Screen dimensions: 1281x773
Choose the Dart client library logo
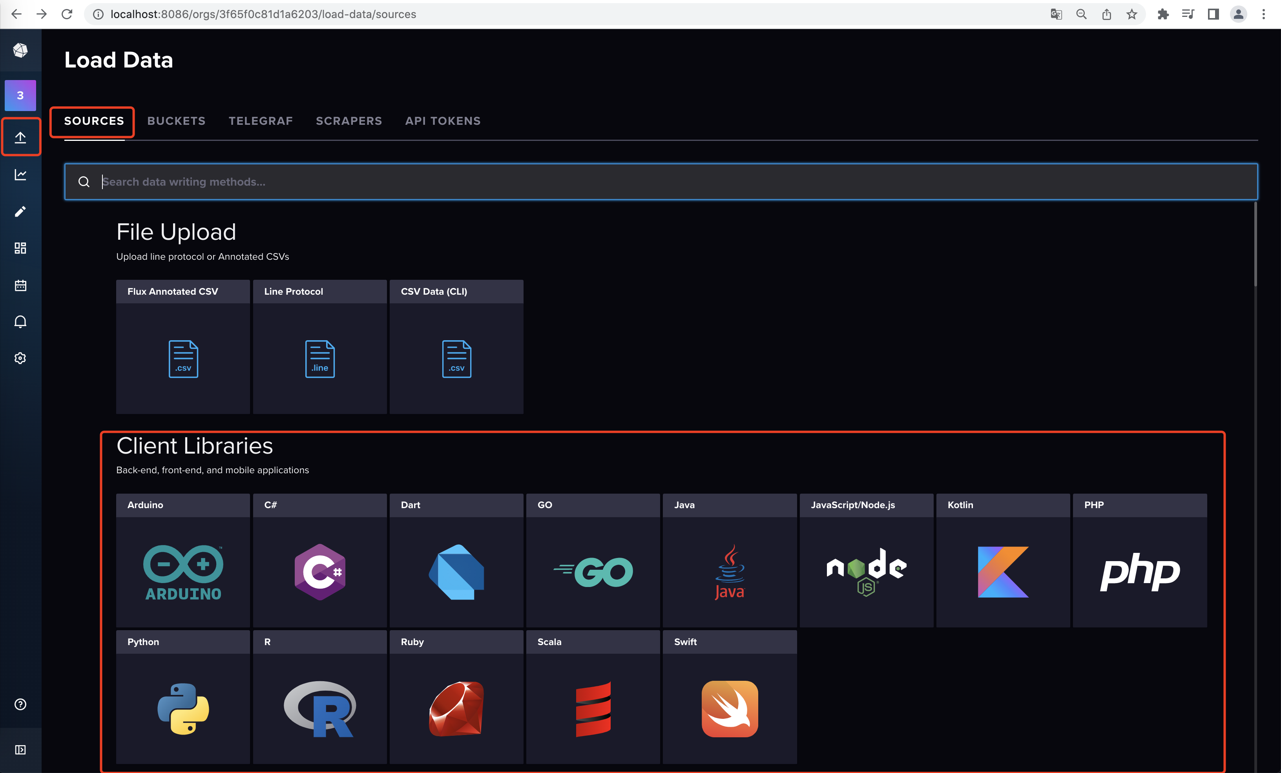[x=456, y=572]
